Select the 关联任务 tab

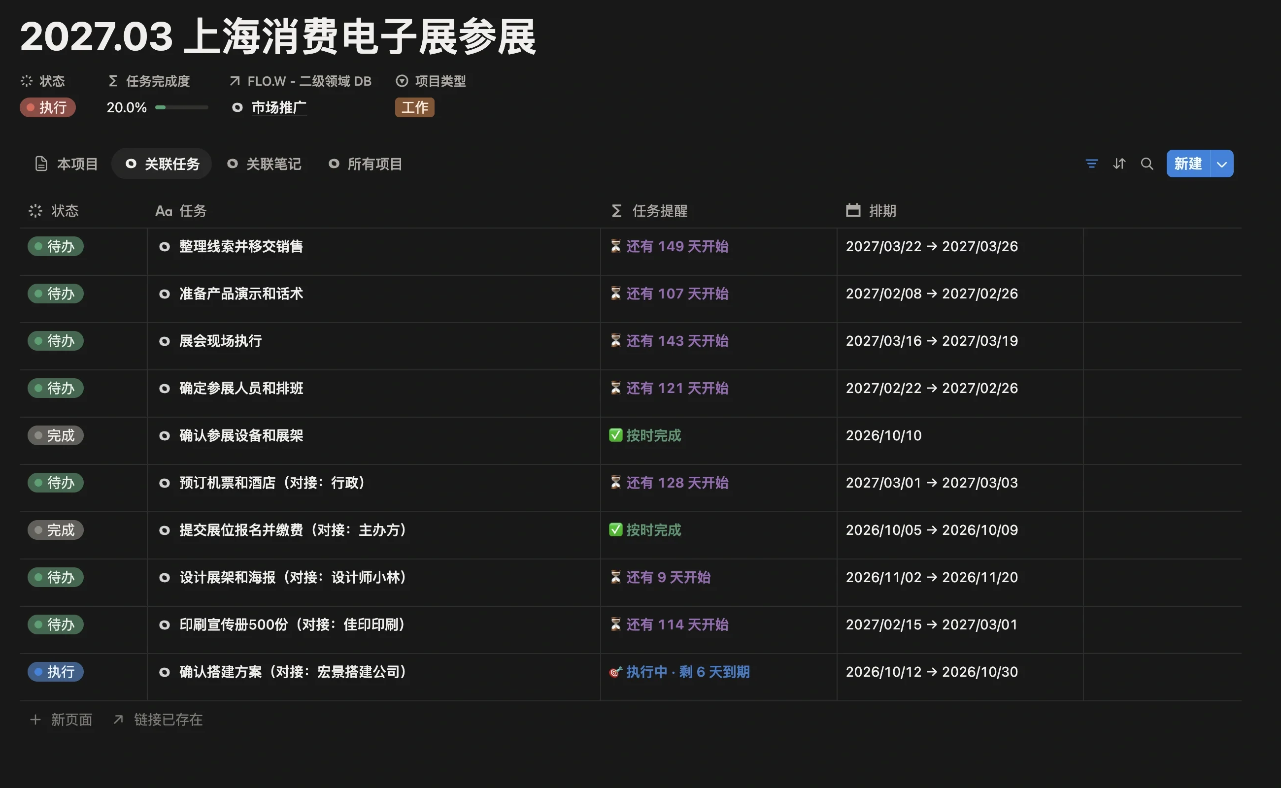(x=162, y=164)
